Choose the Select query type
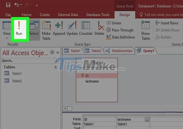Viewport: 183px width, 129px height. pos(34,30)
